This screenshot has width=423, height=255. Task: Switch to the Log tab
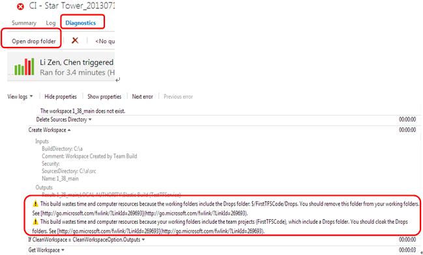(51, 23)
